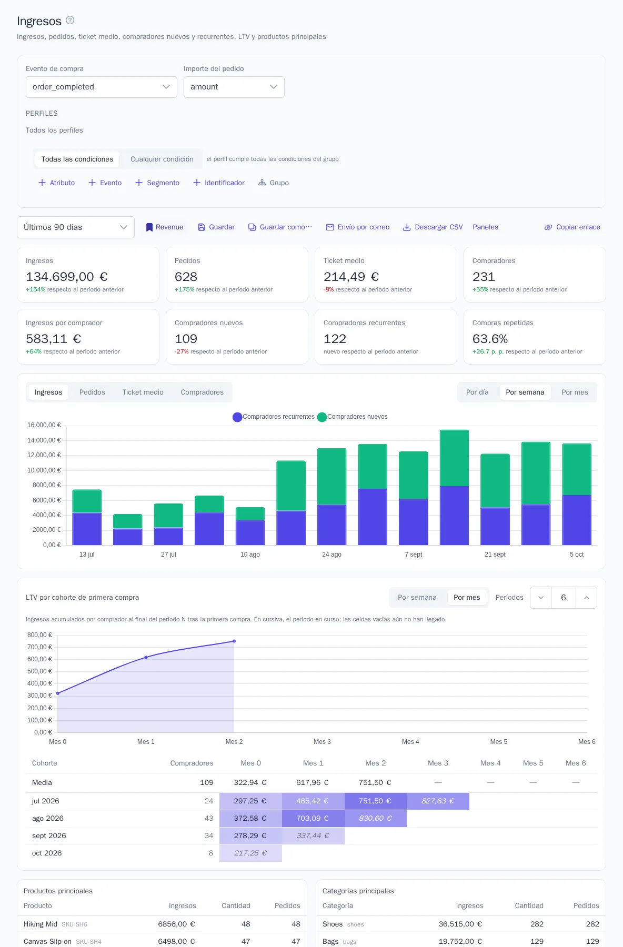The width and height of the screenshot is (623, 947).
Task: Click the jul 2026 cohort row label
Action: 46,801
